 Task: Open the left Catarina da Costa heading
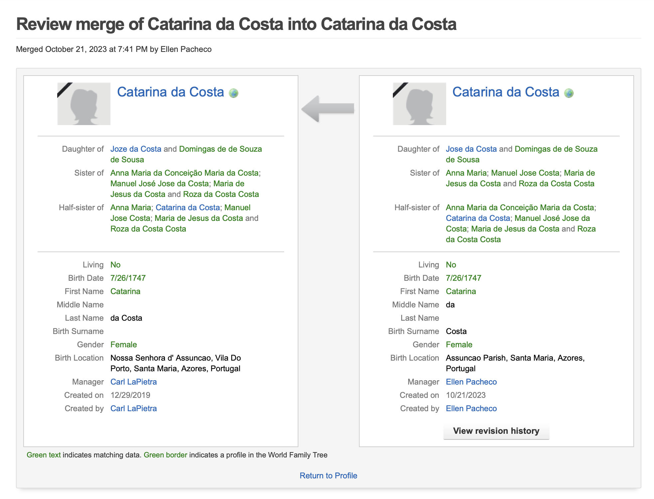click(170, 92)
